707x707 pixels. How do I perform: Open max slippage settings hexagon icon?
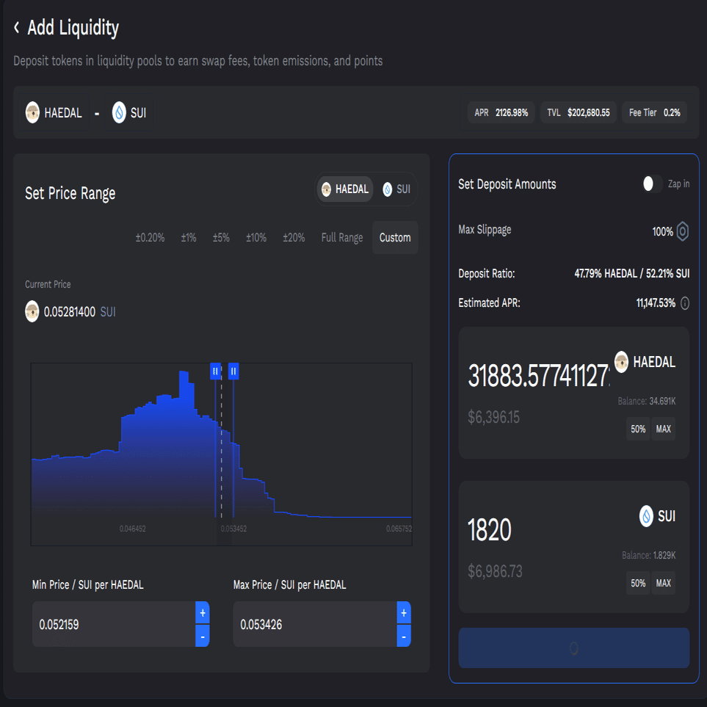tap(683, 231)
